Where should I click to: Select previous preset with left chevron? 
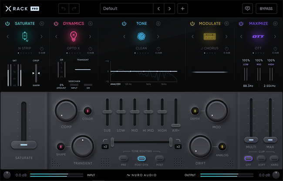[x=158, y=8]
